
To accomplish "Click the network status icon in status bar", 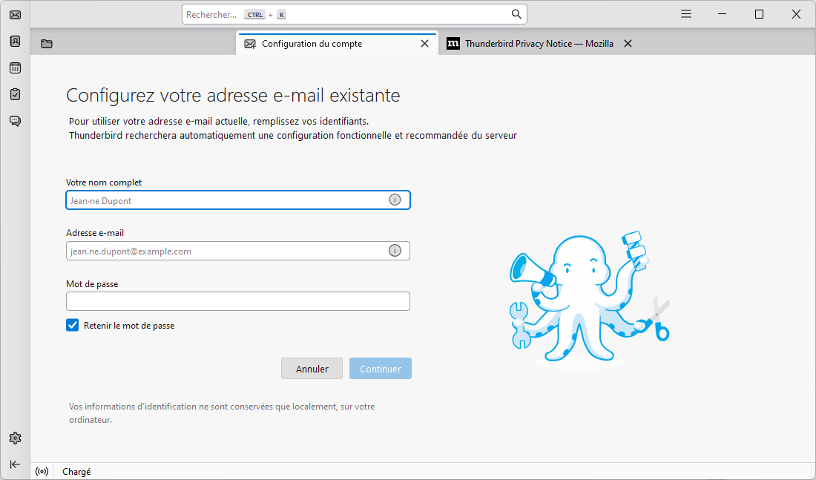I will [x=42, y=471].
